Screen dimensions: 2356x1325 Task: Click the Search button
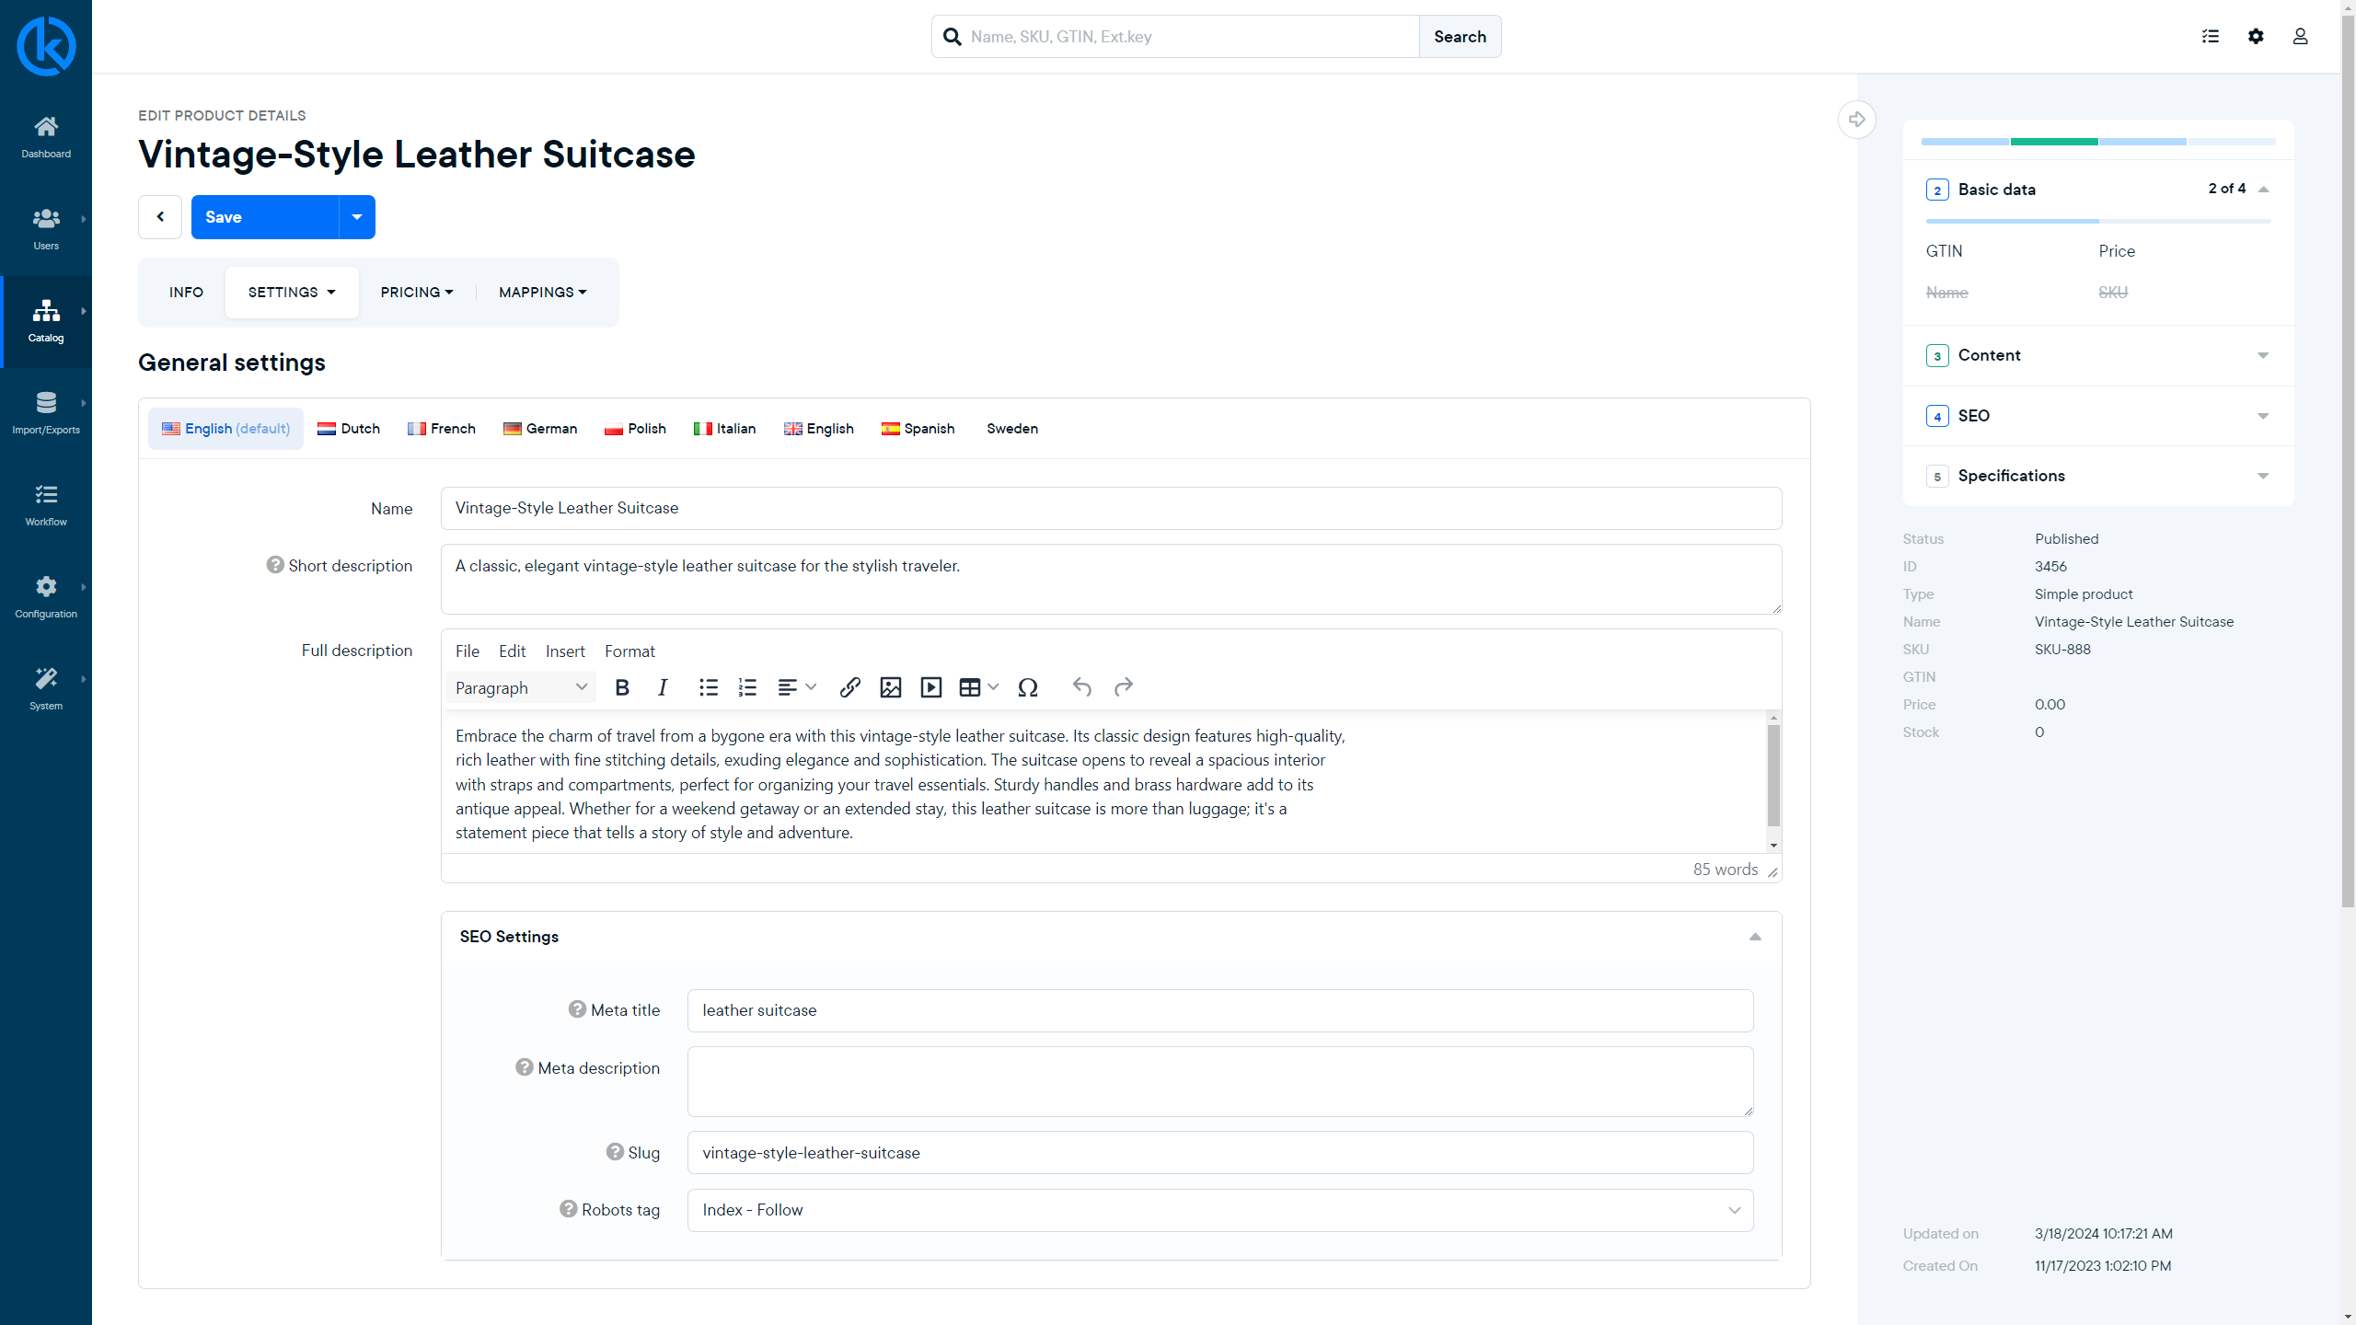1460,37
